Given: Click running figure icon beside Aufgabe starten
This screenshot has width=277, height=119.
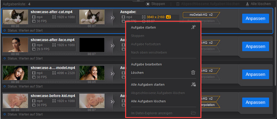Looking at the screenshot, I should click(193, 27).
